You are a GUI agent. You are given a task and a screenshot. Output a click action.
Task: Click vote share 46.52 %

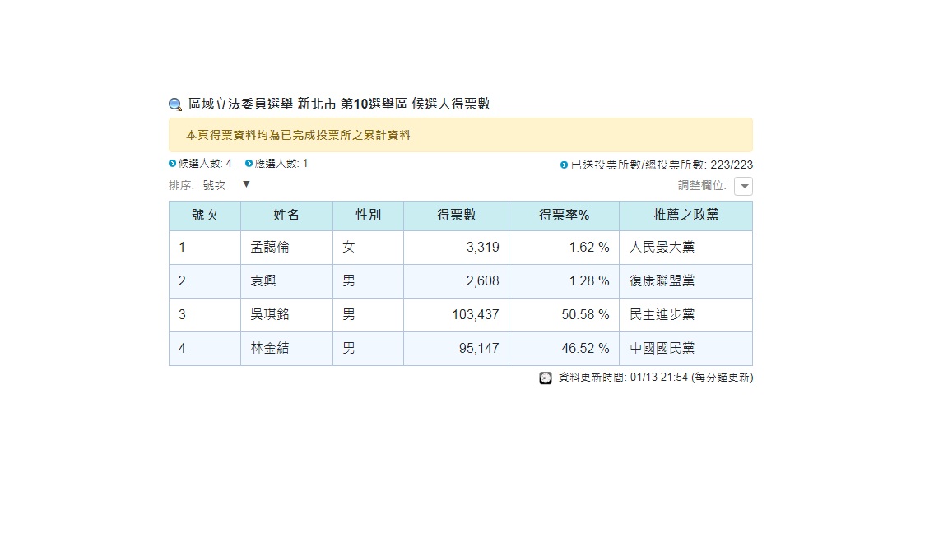[585, 349]
